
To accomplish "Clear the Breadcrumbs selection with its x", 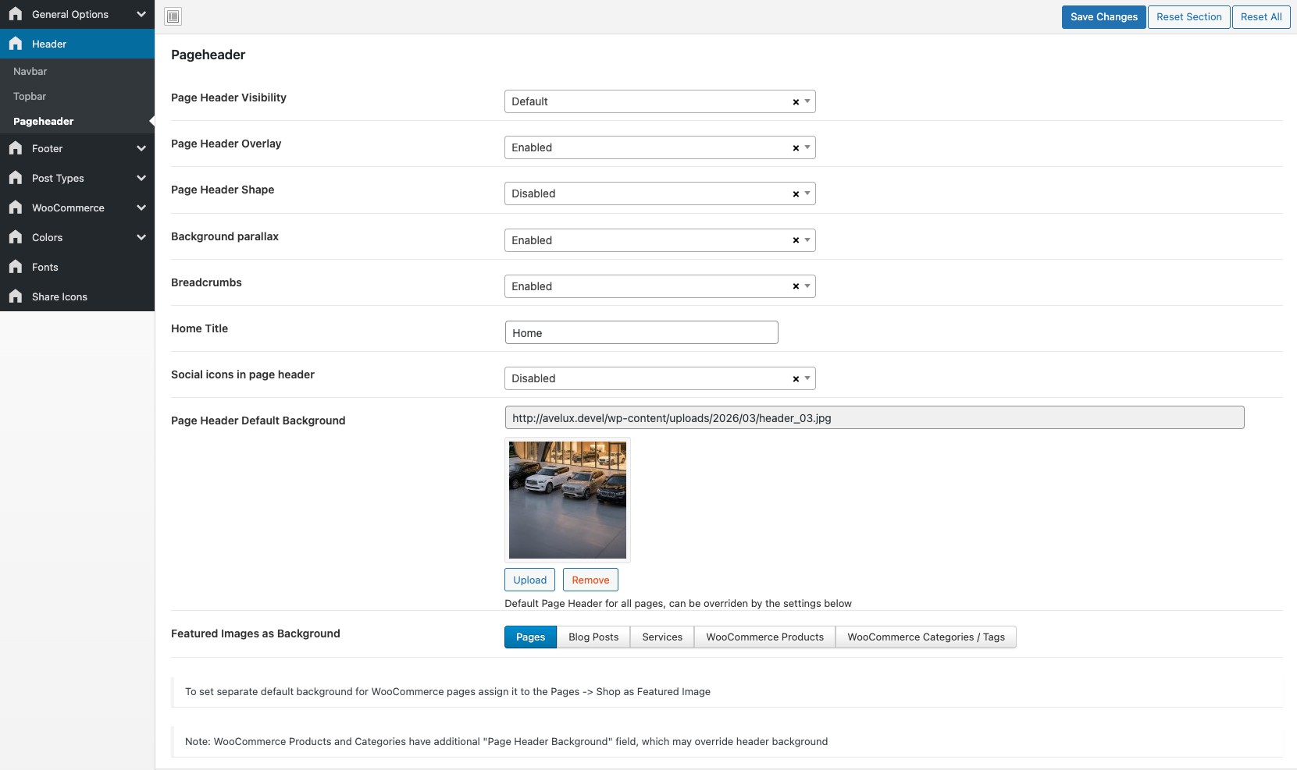I will (x=796, y=287).
